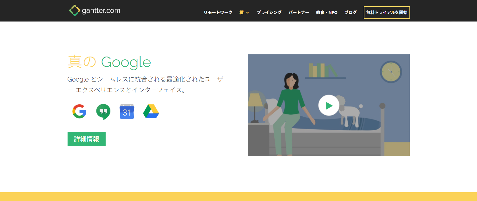Click the gantter.com wordmark link

(101, 10)
